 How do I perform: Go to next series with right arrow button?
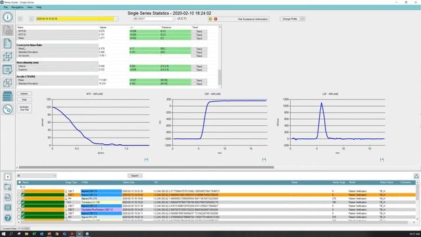32,19
